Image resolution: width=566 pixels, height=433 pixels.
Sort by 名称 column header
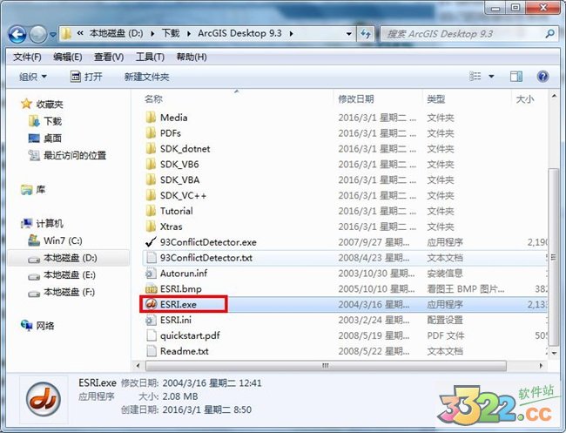153,99
